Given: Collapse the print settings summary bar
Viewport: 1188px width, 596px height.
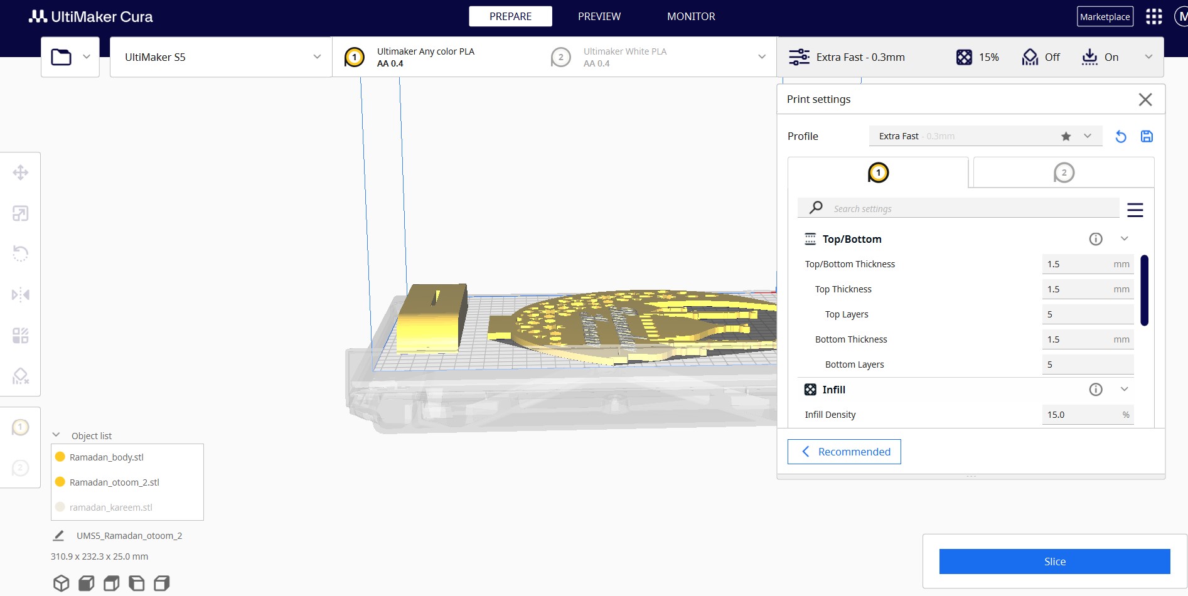Looking at the screenshot, I should [x=1148, y=57].
